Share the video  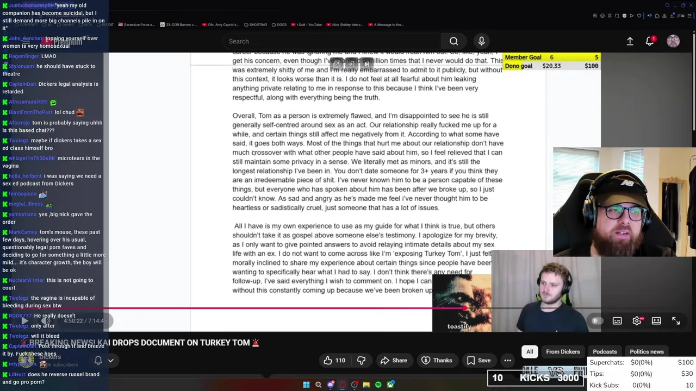394,361
